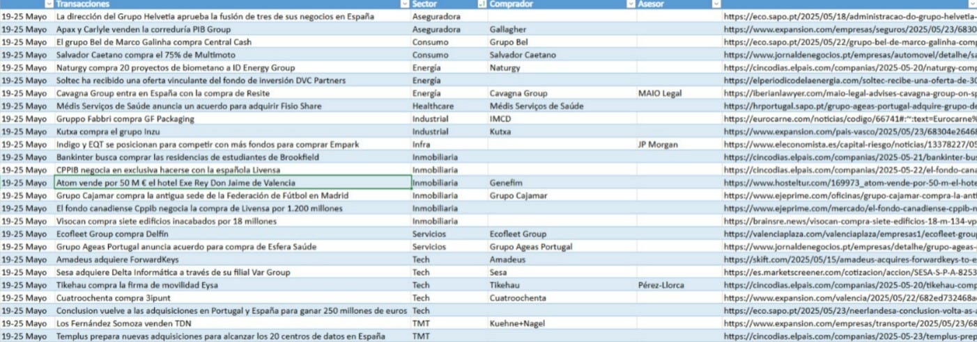Open the hosteltur.com Atom hotel link
This screenshot has height=342, width=977.
849,182
